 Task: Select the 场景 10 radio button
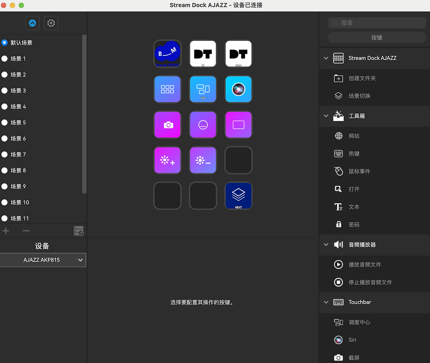coord(4,202)
